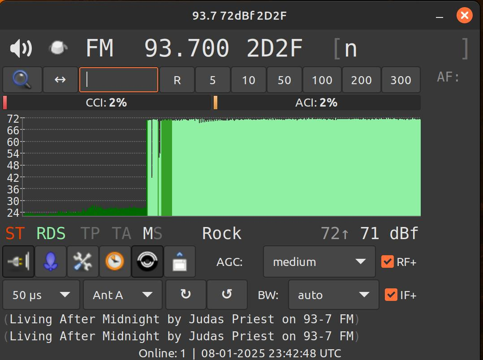
Task: Click the white squelch knob icon
Action: 58,48
